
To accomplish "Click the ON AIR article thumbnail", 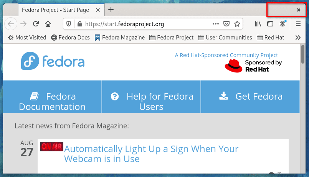I will pyautogui.click(x=52, y=146).
